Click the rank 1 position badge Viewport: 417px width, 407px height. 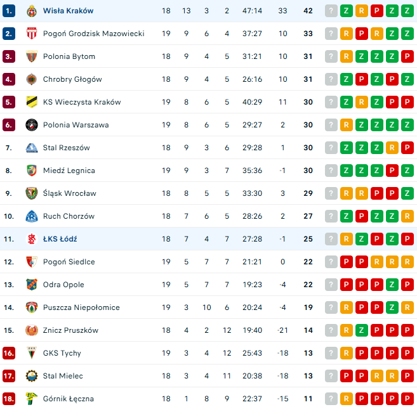click(x=8, y=11)
